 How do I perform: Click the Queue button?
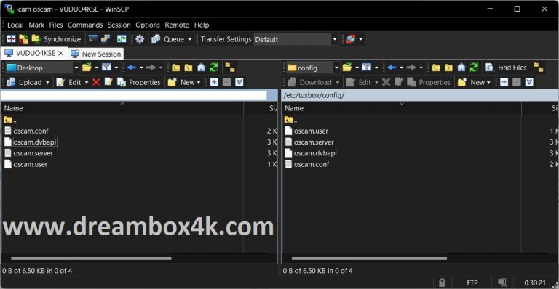tap(167, 39)
